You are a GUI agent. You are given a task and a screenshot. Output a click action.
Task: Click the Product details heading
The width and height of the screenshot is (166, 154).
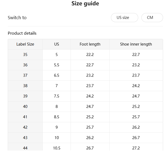coord(22,33)
